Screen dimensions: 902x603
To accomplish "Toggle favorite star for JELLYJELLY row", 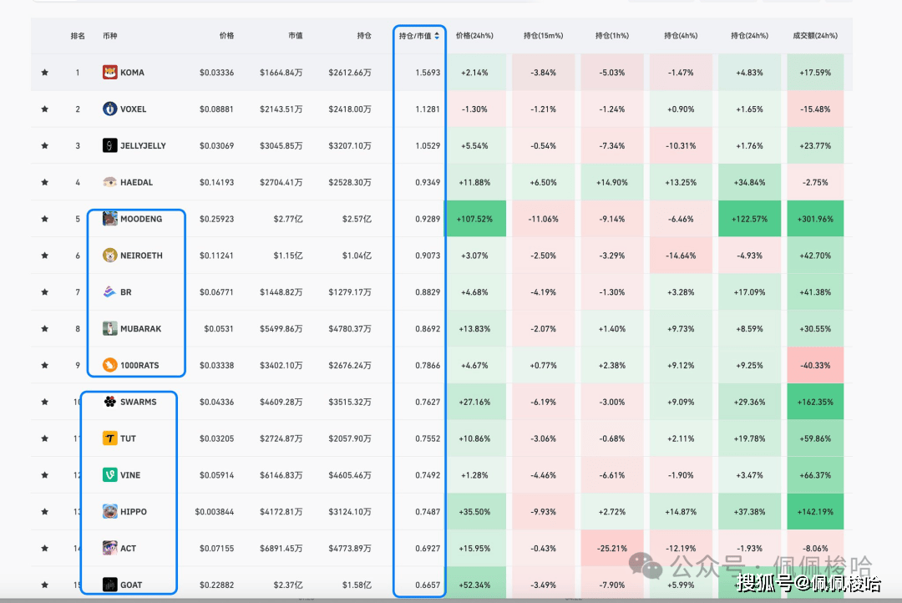I will point(45,145).
